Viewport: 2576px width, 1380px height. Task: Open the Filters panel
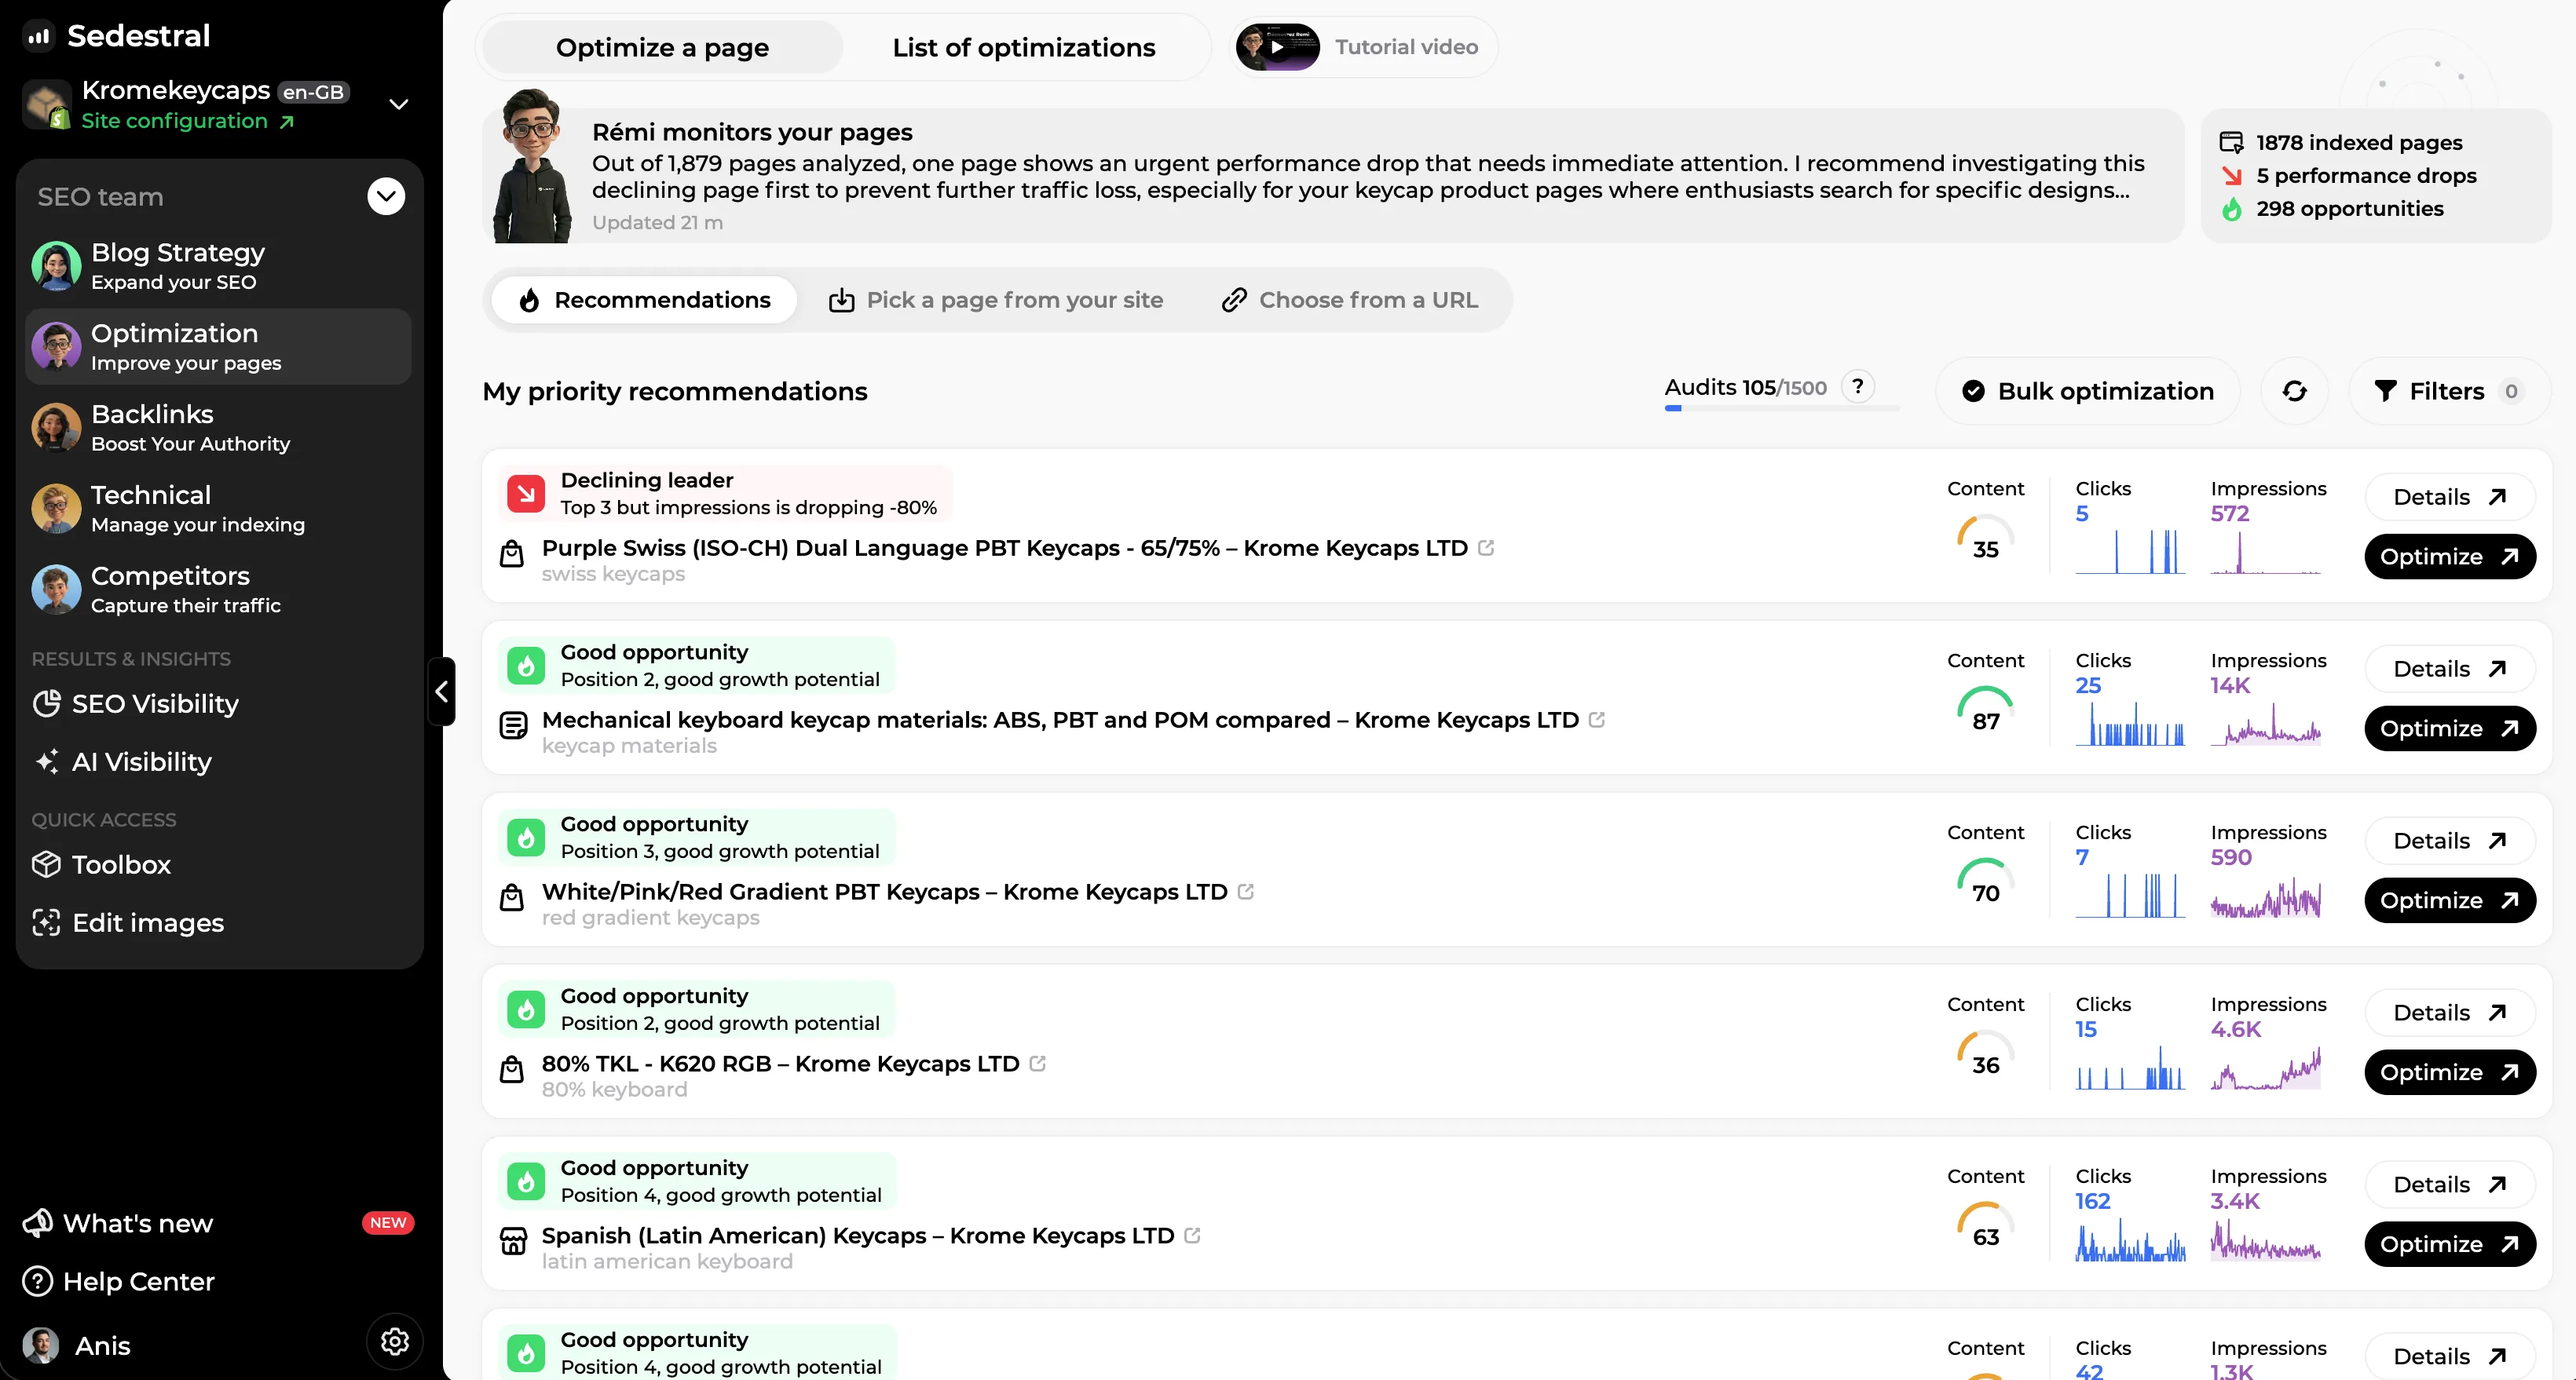click(x=2449, y=391)
